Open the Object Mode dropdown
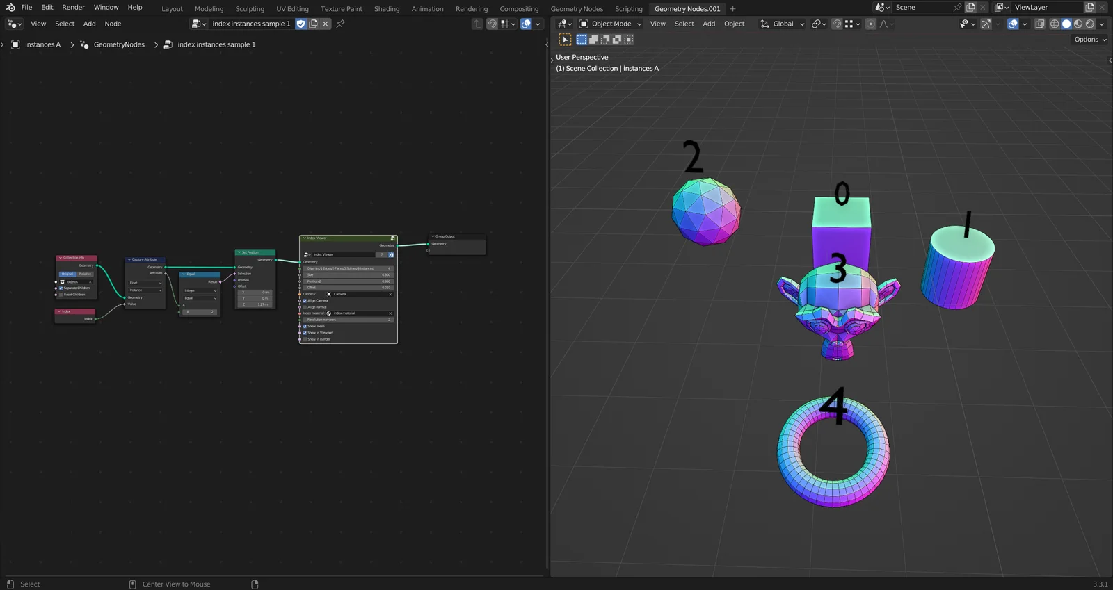 [x=611, y=24]
